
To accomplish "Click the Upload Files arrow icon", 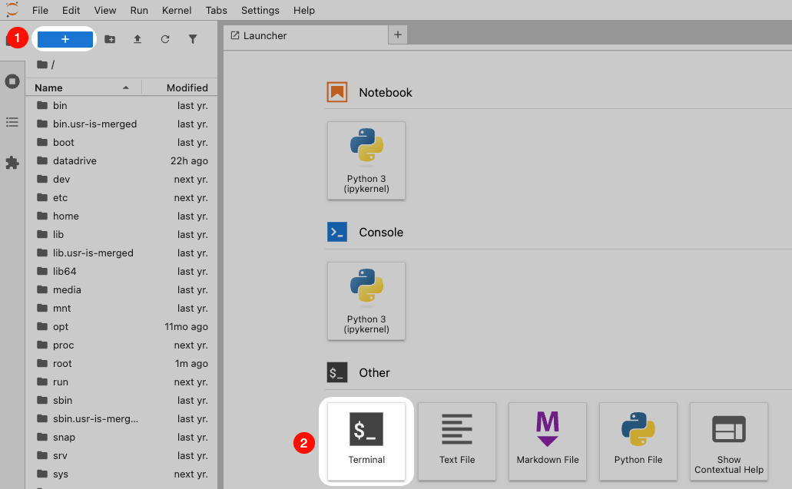I will [138, 39].
